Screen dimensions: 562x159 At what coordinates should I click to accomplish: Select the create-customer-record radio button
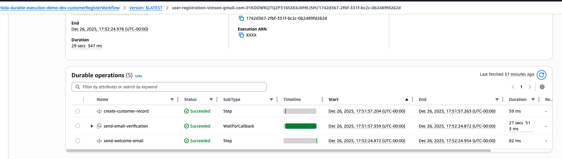pyautogui.click(x=78, y=111)
